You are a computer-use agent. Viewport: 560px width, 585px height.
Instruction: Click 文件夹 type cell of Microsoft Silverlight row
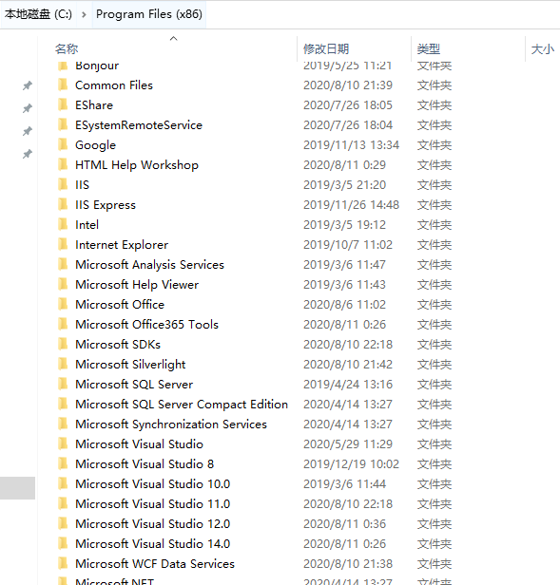(x=434, y=364)
